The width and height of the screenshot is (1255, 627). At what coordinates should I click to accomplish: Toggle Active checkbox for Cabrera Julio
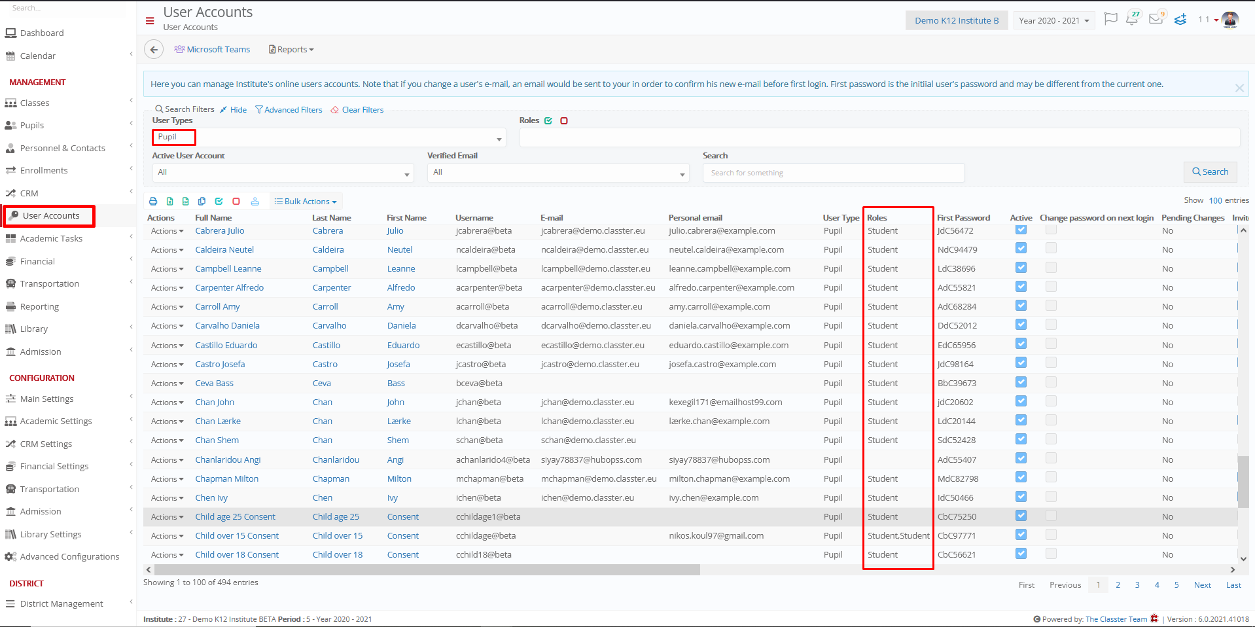1021,229
